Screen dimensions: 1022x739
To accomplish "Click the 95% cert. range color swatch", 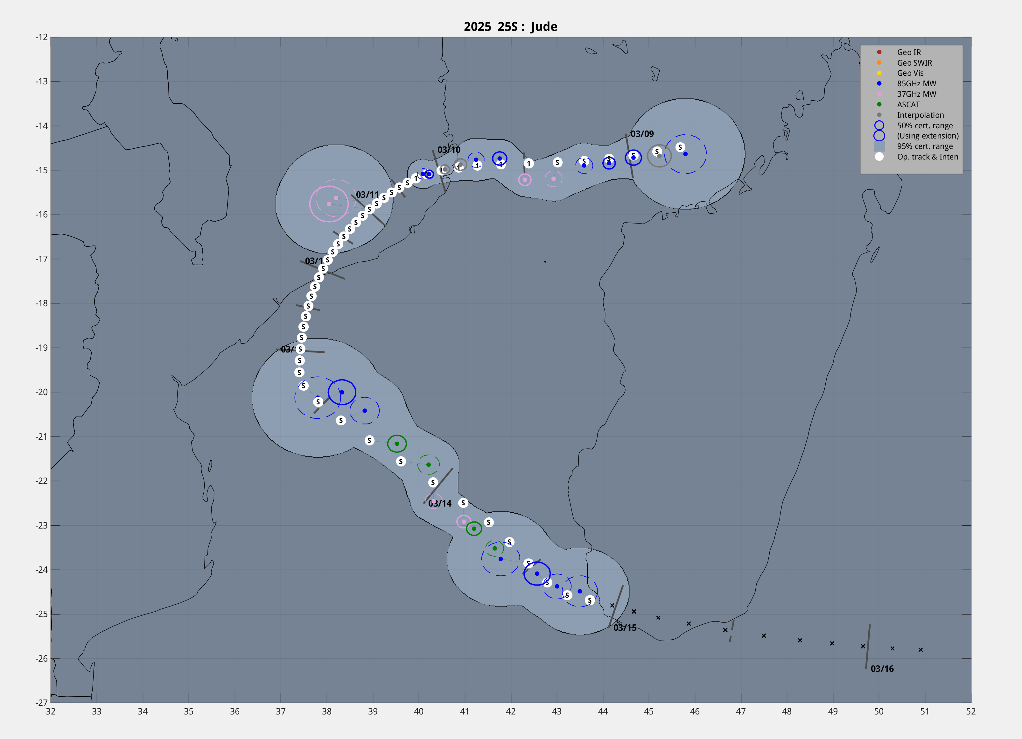I will pos(879,146).
